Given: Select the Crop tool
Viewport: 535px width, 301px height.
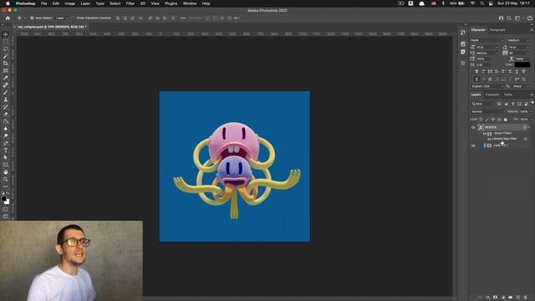Looking at the screenshot, I should 6,64.
